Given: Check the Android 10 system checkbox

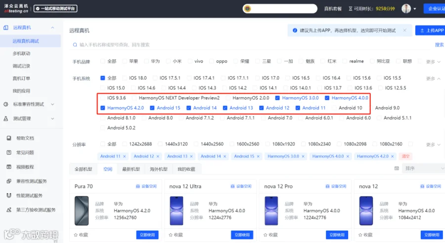Looking at the screenshot, I should tap(334, 108).
